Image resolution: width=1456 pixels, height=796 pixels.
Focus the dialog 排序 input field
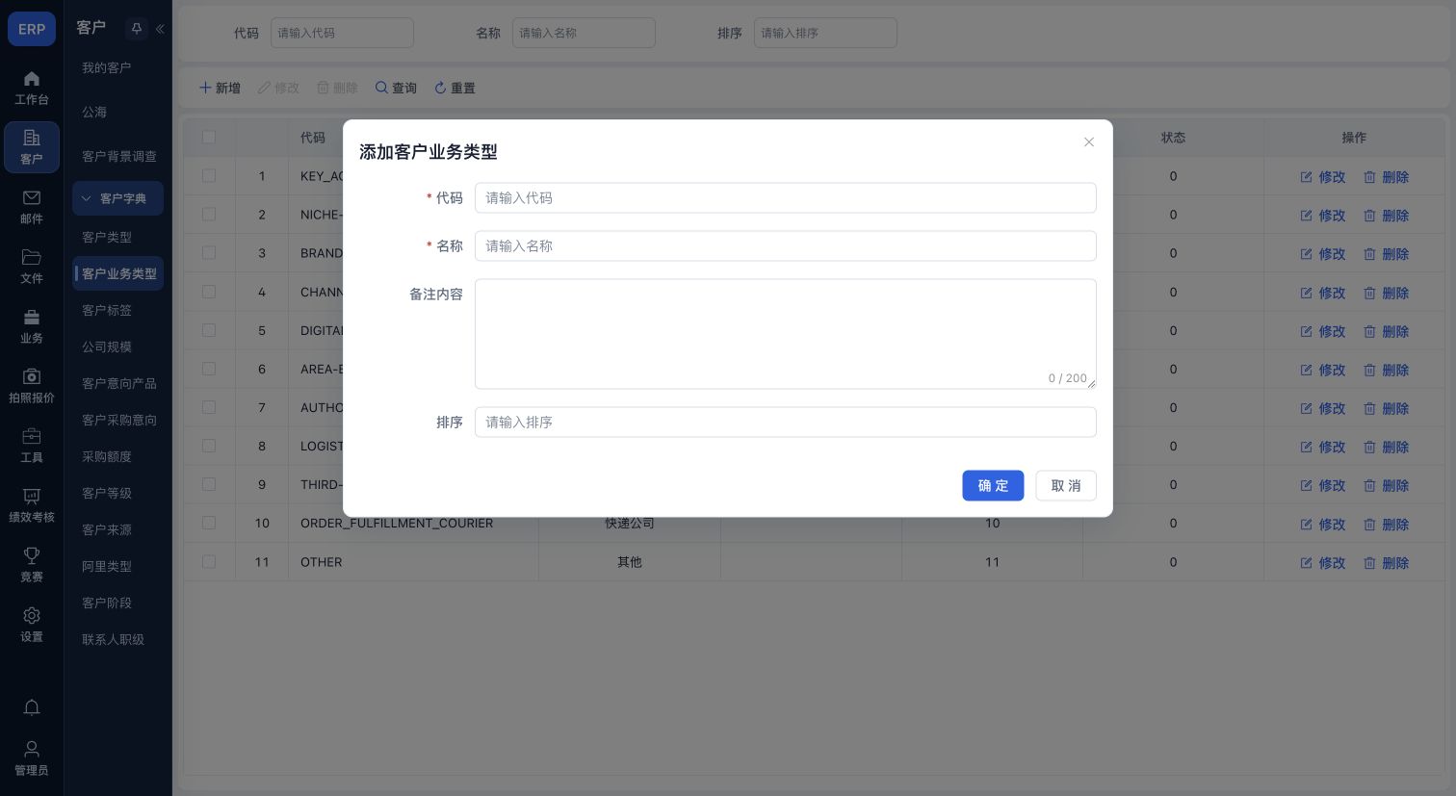pos(786,423)
